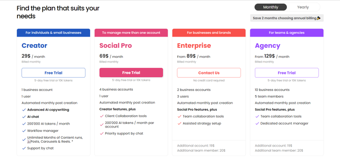This screenshot has height=162, width=340.
Task: Select the For individuals & small businesses header
Action: point(53,33)
